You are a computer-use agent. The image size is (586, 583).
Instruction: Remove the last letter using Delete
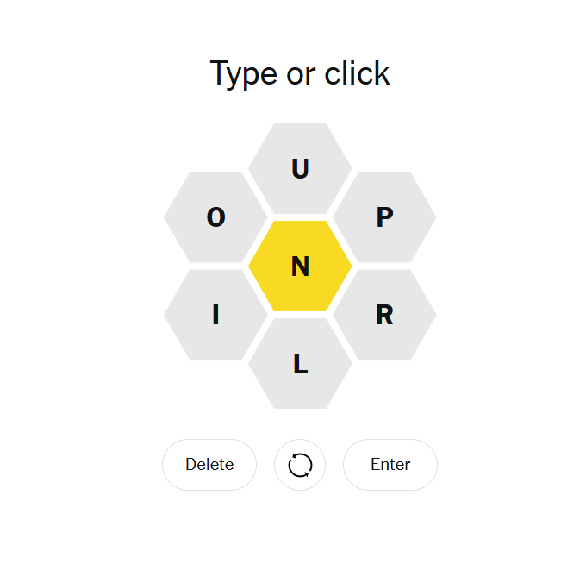209,465
